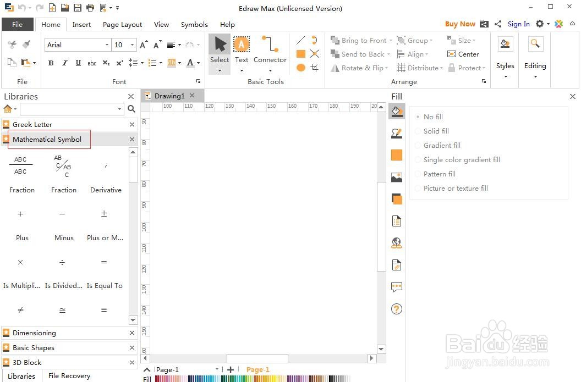Open the help question mark icon

(397, 309)
